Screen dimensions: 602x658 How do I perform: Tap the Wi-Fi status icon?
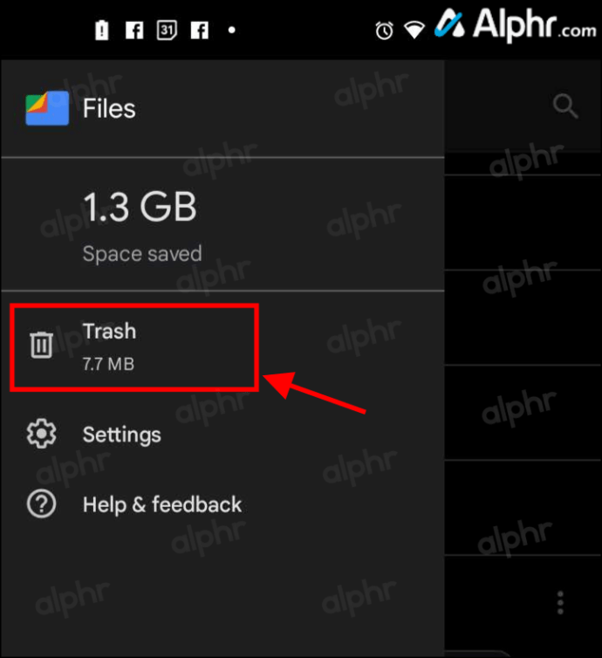414,31
